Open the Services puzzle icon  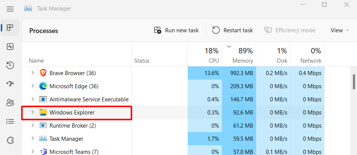point(10,140)
